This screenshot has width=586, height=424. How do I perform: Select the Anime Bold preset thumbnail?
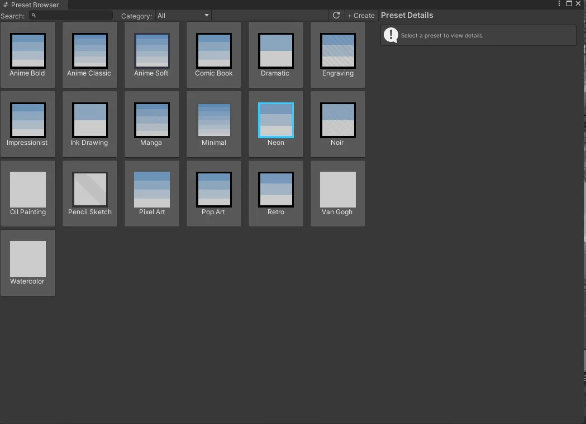(28, 50)
